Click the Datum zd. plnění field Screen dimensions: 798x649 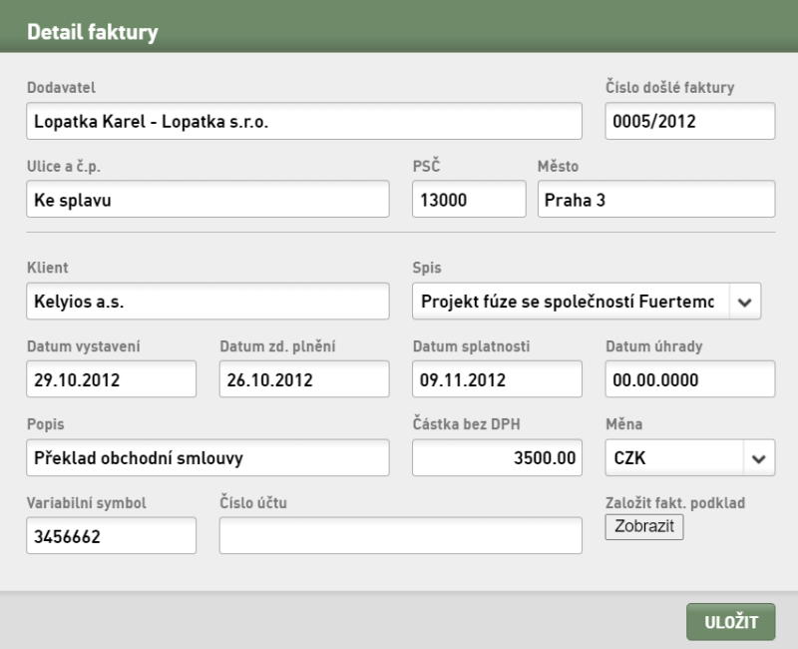[x=304, y=379]
